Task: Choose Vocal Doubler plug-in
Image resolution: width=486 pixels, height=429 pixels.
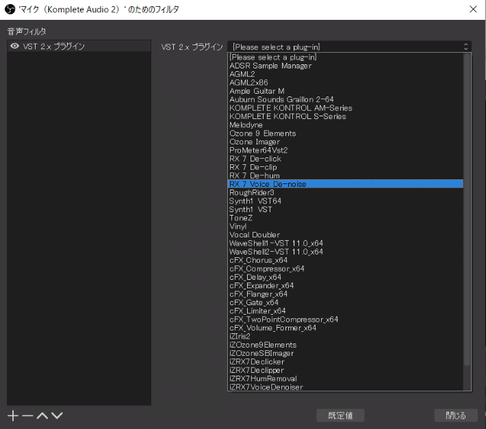Action: 346,235
